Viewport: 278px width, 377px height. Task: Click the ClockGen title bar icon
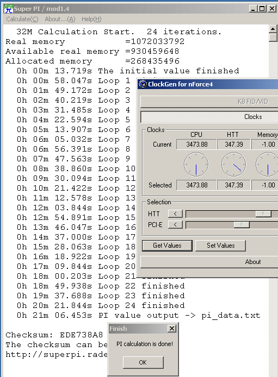pyautogui.click(x=143, y=84)
